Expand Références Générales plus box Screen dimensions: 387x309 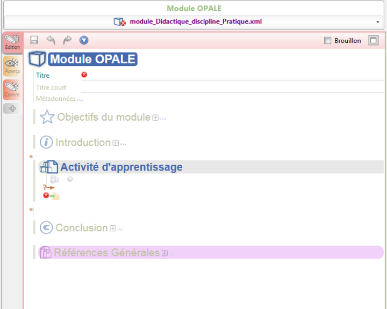[x=165, y=253]
